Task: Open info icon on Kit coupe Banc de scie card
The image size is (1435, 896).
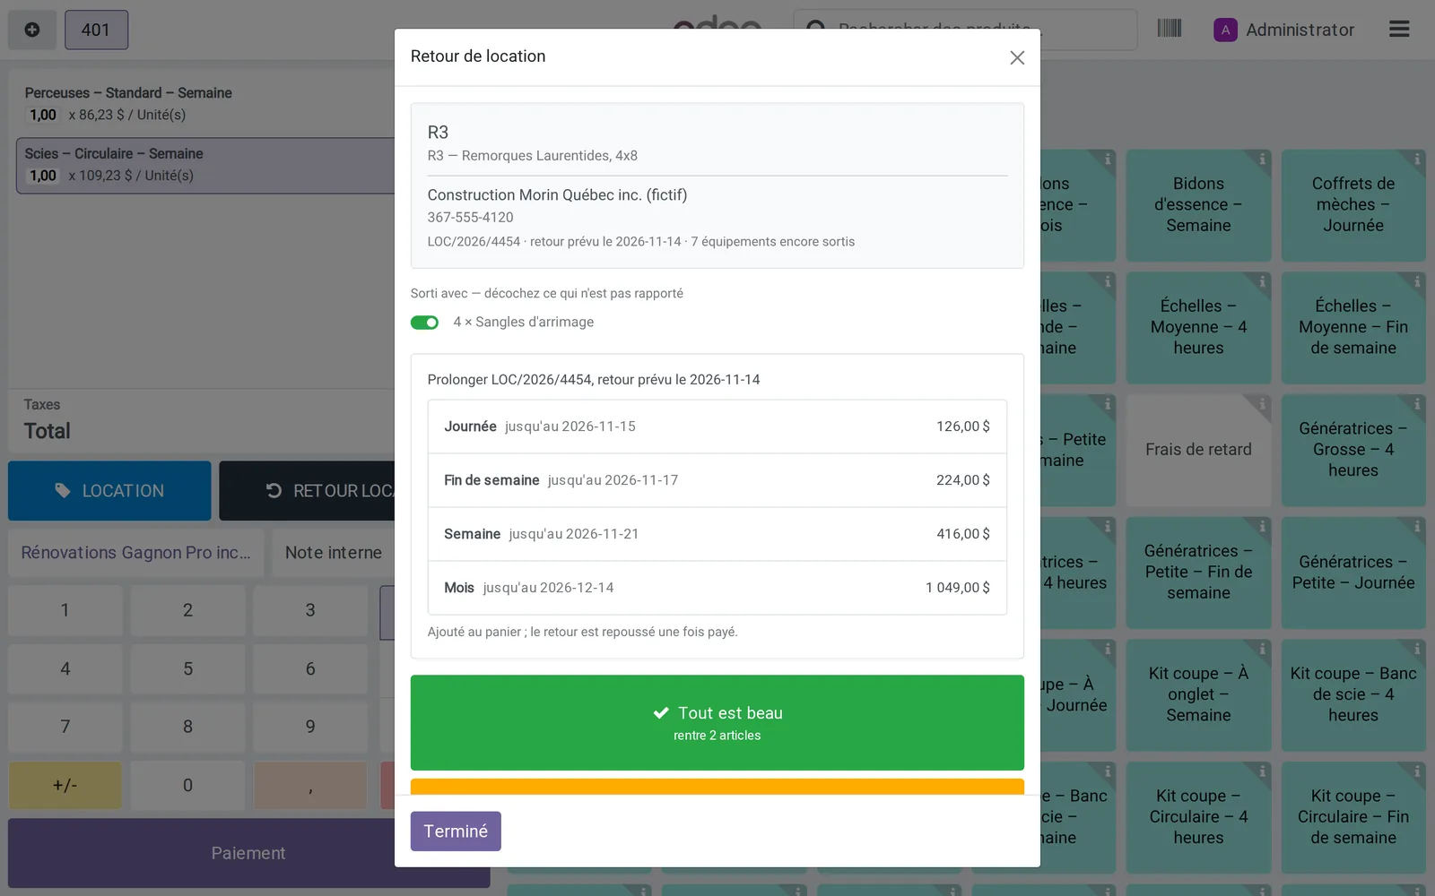Action: pos(1417,649)
